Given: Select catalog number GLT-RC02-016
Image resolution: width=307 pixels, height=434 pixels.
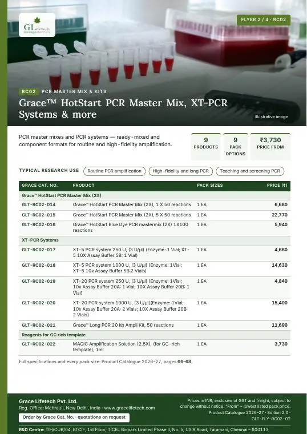Looking at the screenshot, I should pos(38,225).
